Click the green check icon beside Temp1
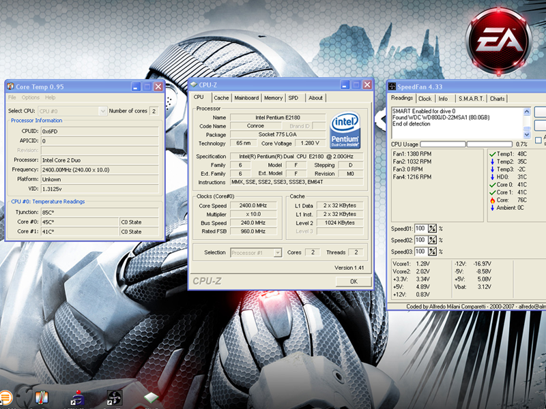The image size is (546, 409). (x=492, y=154)
